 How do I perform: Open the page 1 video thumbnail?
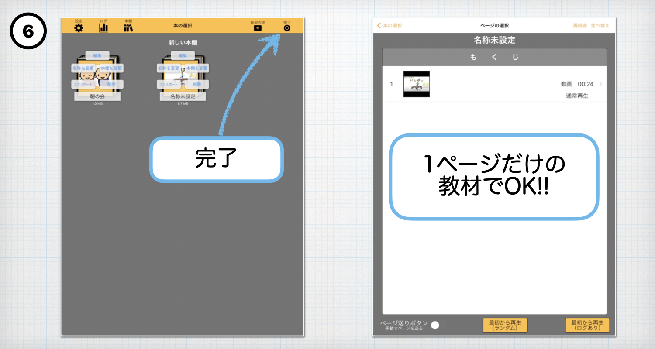[416, 84]
